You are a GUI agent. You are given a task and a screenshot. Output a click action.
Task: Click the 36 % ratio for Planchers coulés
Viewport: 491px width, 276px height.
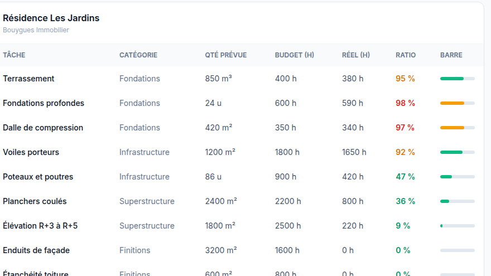(x=405, y=201)
